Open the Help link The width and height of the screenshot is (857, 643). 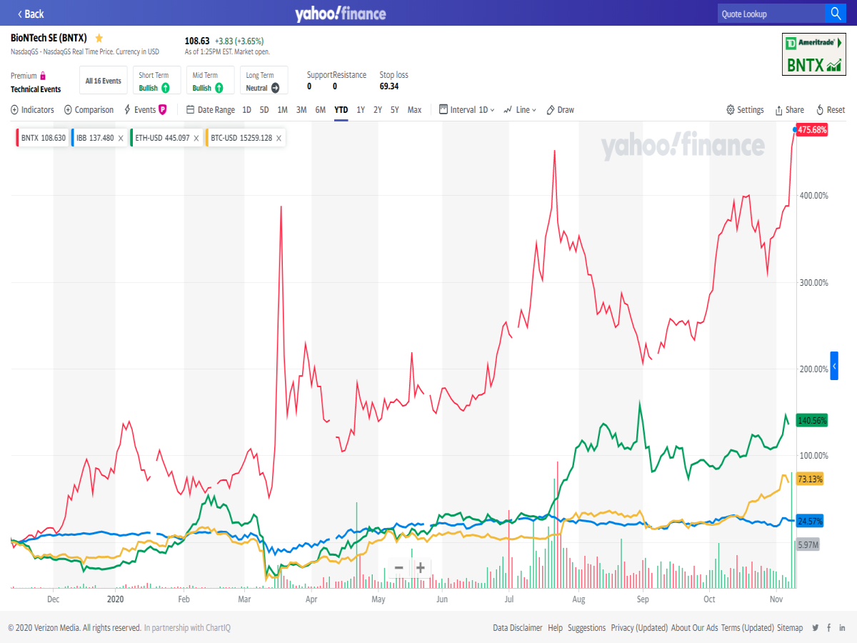point(555,628)
